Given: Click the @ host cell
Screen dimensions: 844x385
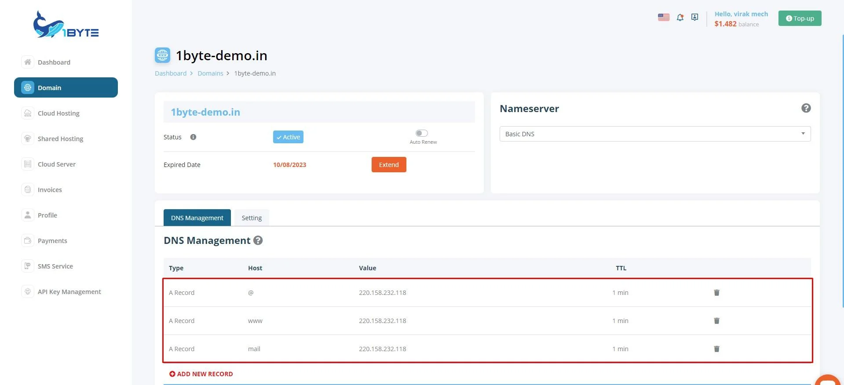Looking at the screenshot, I should [x=251, y=293].
